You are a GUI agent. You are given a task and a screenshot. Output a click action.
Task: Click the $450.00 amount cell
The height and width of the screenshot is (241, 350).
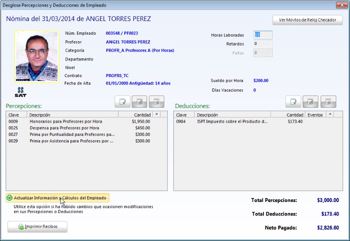[x=143, y=128]
